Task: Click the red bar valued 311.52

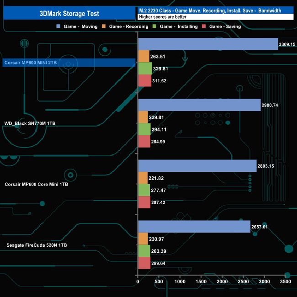Action: (145, 80)
